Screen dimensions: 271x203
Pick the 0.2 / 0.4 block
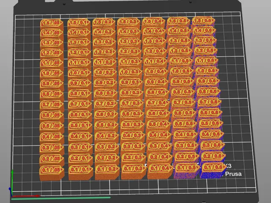pyautogui.click(x=161, y=157)
